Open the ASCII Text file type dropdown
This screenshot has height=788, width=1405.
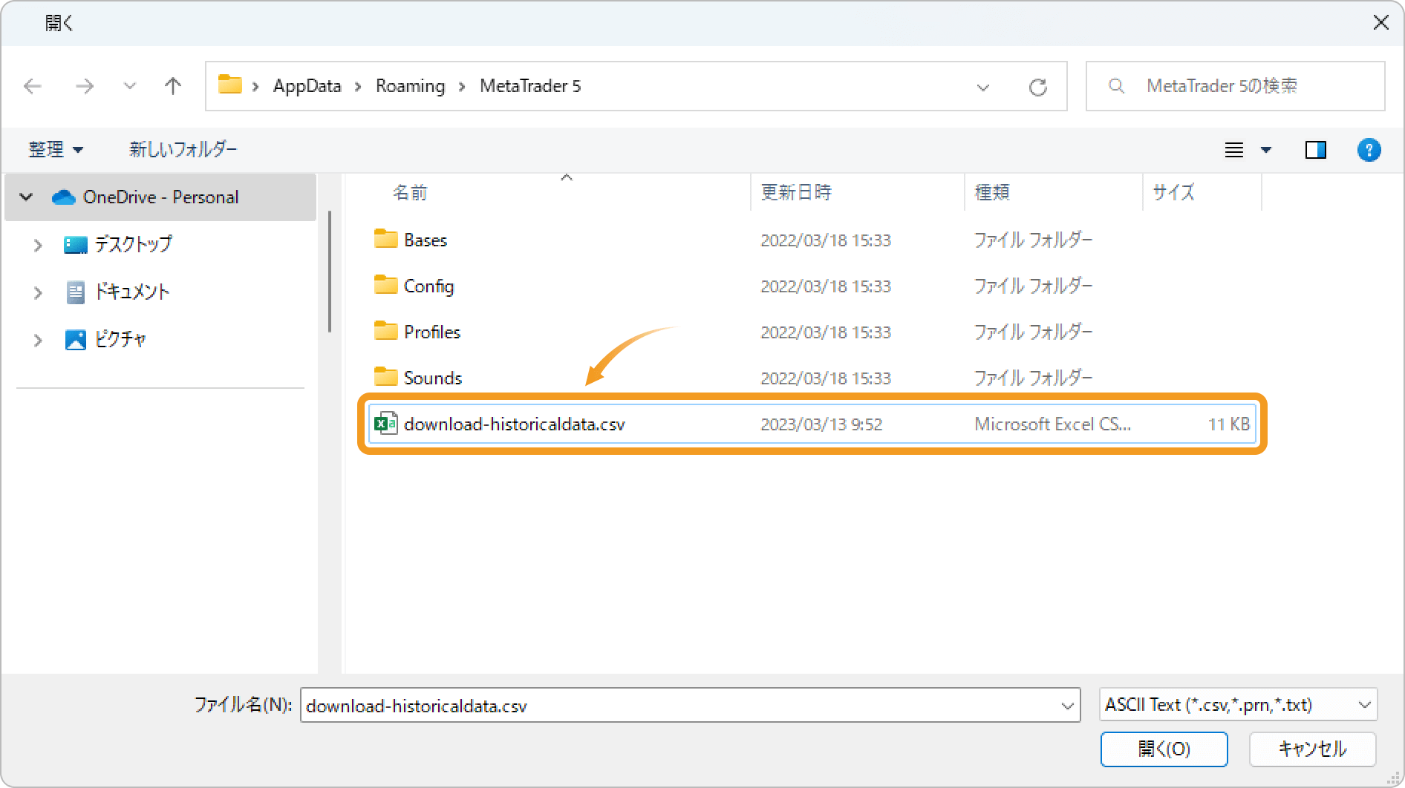click(1239, 705)
